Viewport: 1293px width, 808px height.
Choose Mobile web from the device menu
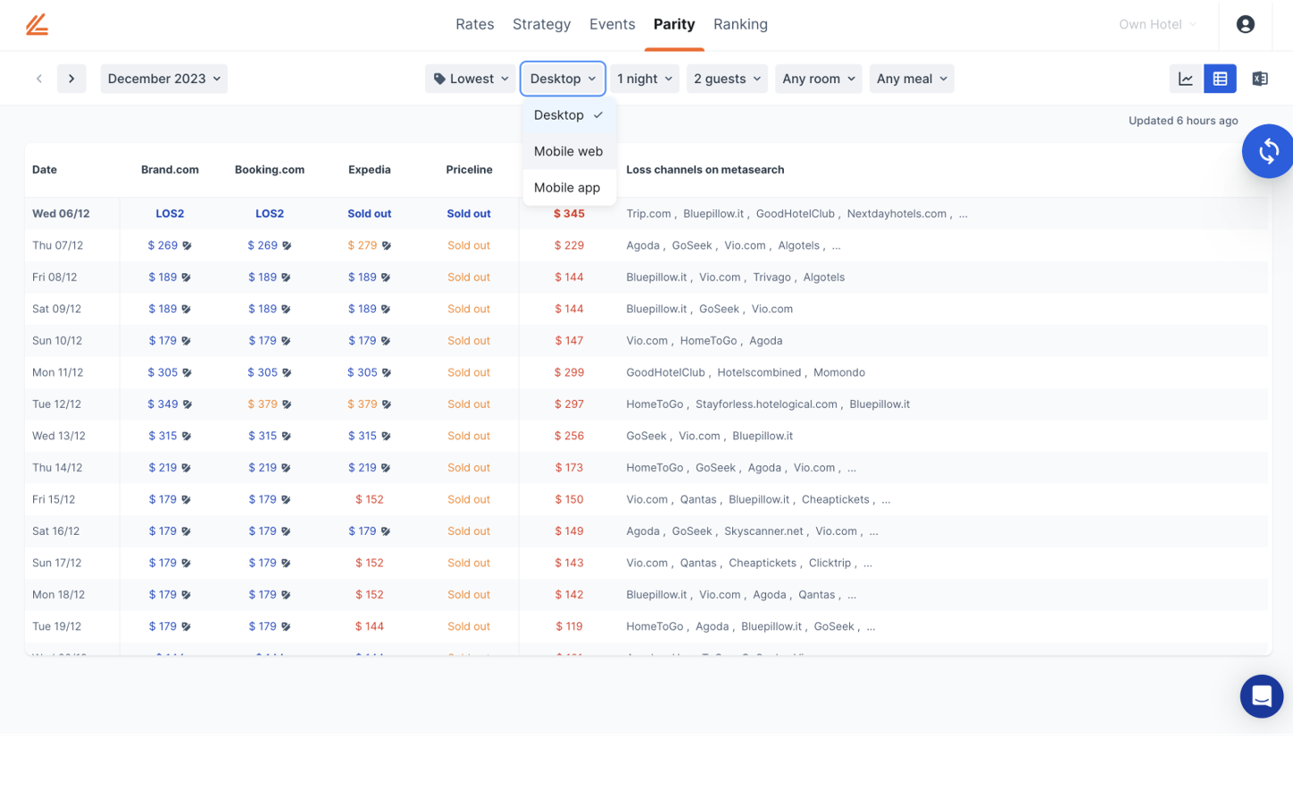pos(570,152)
